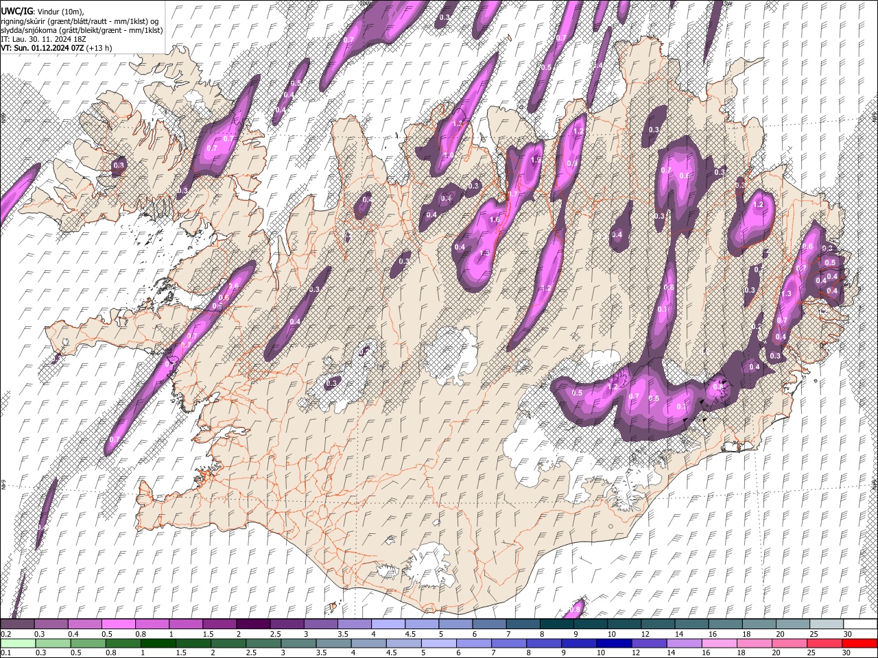878x658 pixels.
Task: Click the white swatch after 30 in the upper legend
Action: pos(859,624)
